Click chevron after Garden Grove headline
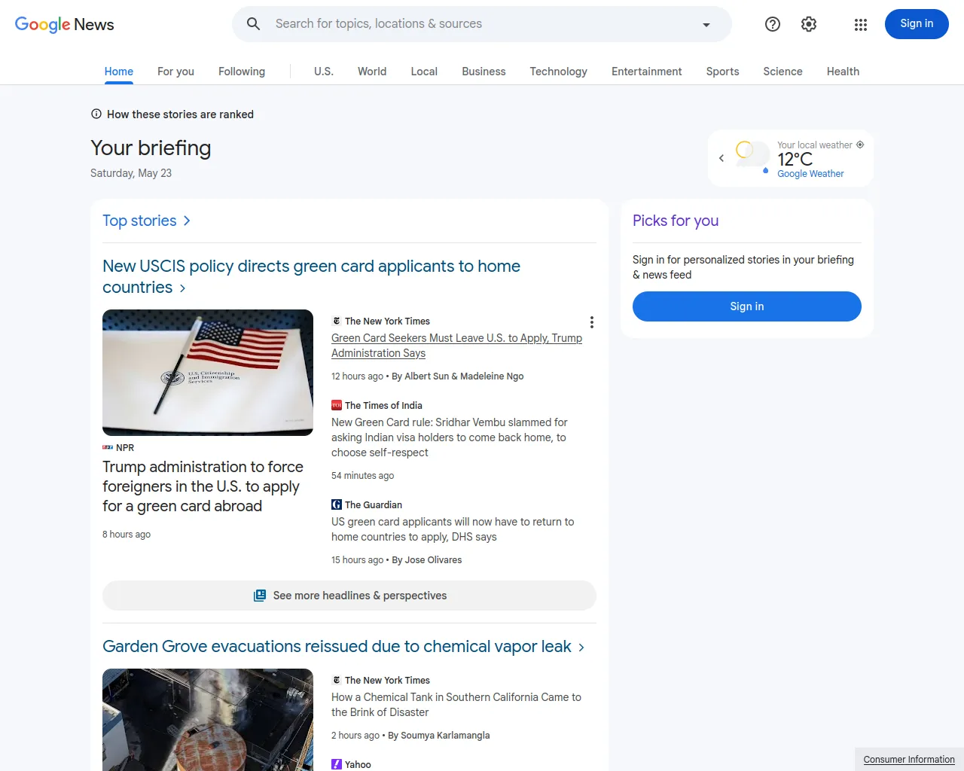 [x=581, y=648]
